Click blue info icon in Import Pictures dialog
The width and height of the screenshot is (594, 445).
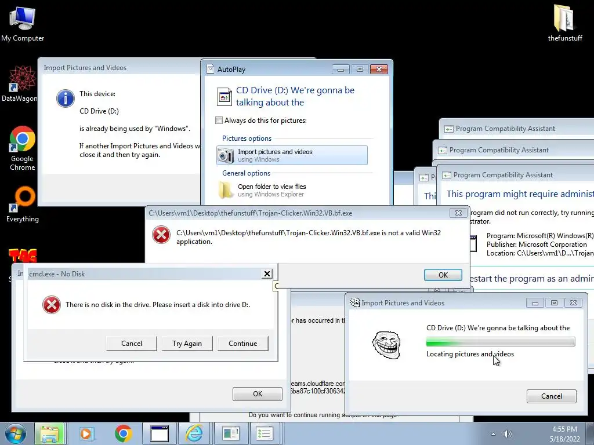66,99
